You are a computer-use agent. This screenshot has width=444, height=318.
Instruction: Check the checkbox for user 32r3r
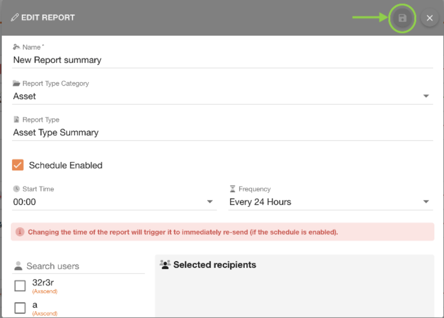tap(20, 285)
